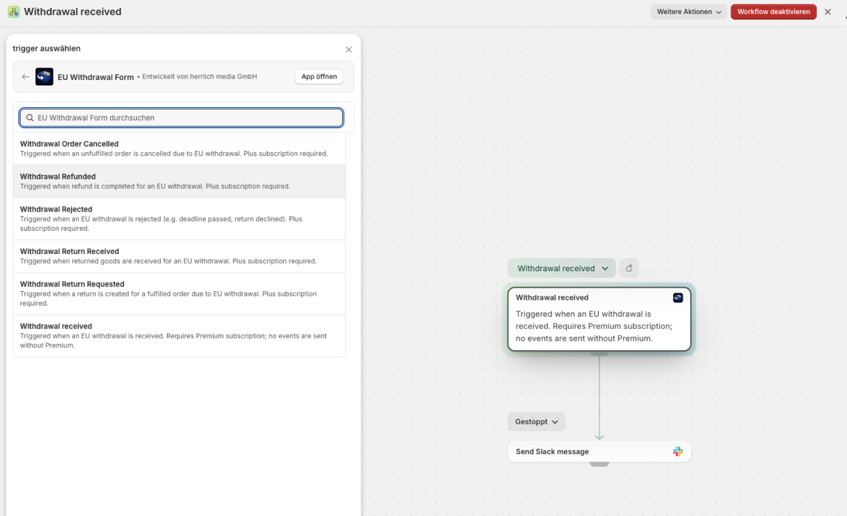
Task: Close the trigger auswählen panel
Action: click(x=349, y=50)
